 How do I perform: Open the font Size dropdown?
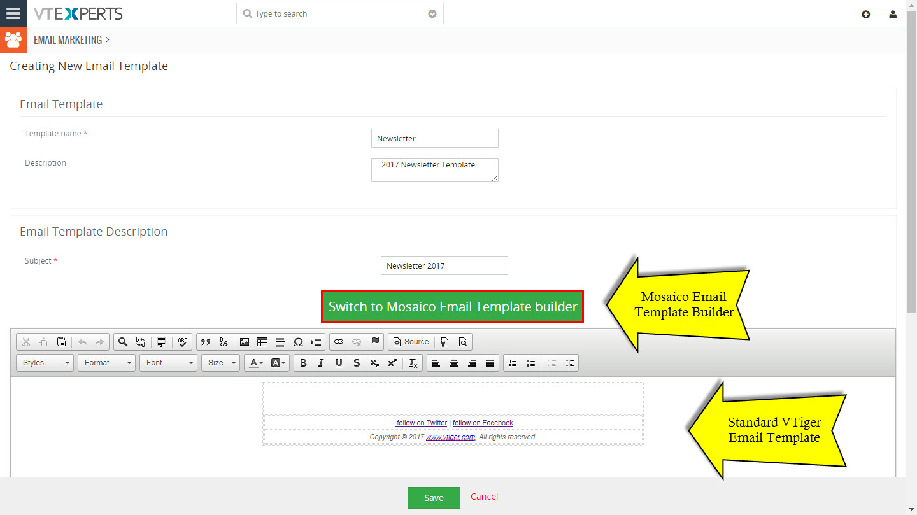click(220, 363)
